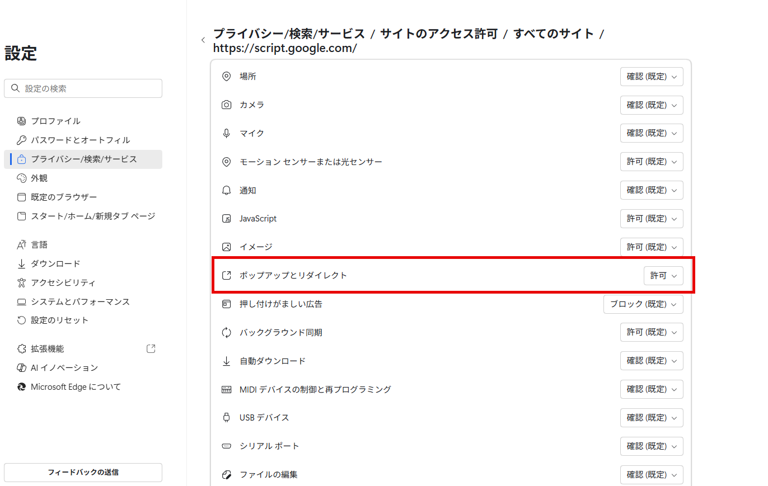Open the 場所 permission dropdown
The width and height of the screenshot is (768, 486).
point(652,77)
